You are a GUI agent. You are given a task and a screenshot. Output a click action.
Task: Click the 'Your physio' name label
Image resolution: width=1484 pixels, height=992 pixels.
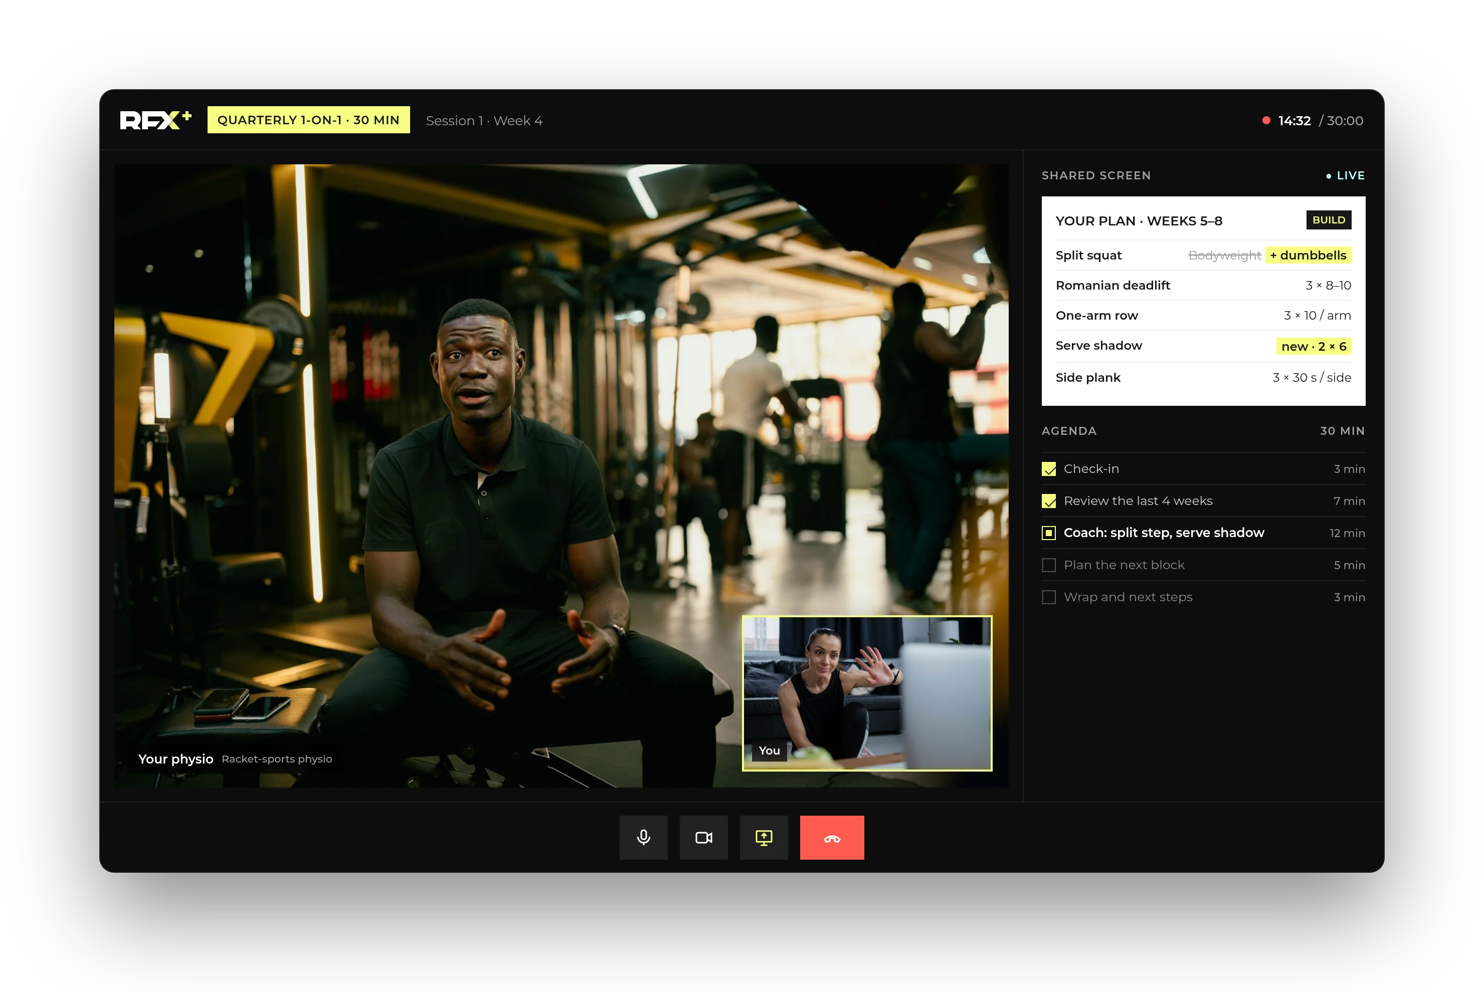[175, 759]
